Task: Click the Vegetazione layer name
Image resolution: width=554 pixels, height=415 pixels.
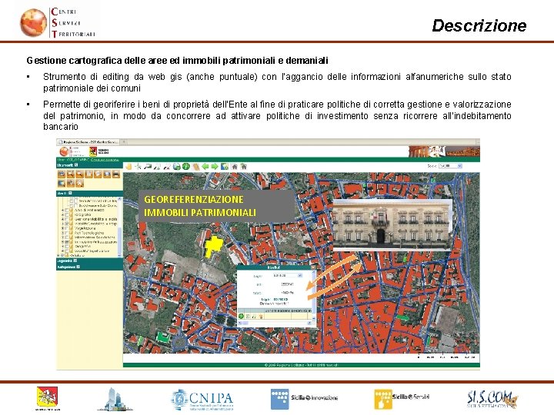Action: (85, 228)
